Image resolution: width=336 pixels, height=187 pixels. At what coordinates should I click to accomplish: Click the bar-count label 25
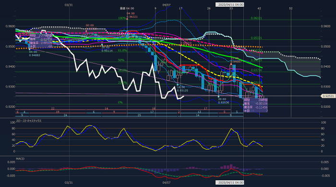(139, 115)
